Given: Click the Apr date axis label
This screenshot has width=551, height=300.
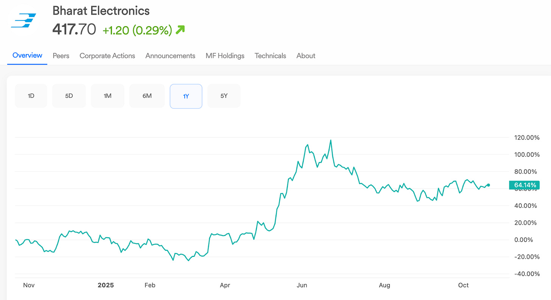Looking at the screenshot, I should coord(225,285).
